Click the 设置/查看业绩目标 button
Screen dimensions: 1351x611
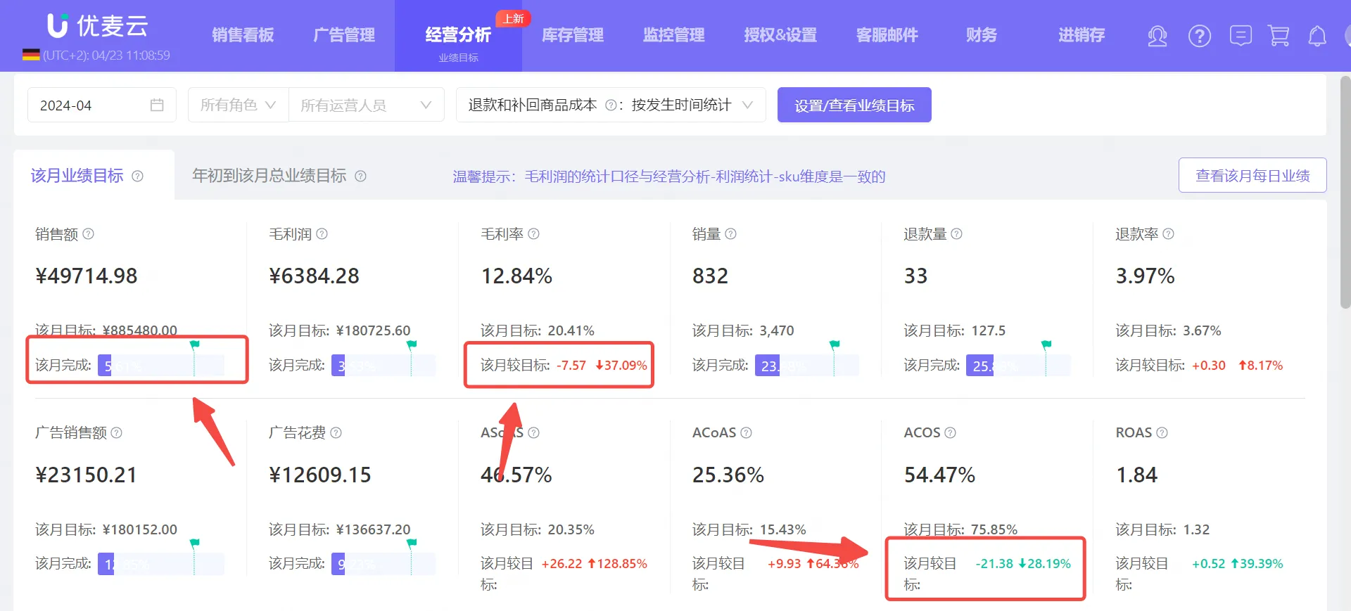point(854,105)
